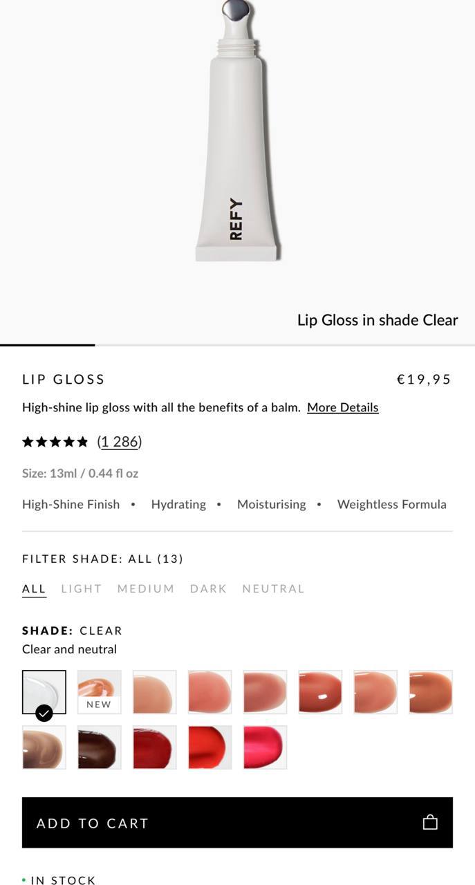Show NEUTRAL shades only
The height and width of the screenshot is (885, 475).
coord(273,589)
